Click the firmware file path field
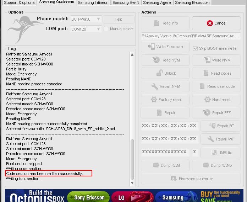Viewport: 247px width, 202px height. coord(188,36)
